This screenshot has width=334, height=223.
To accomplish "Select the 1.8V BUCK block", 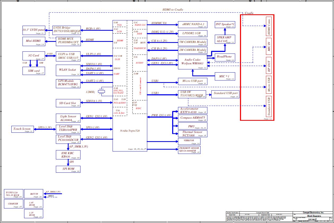I will (x=33, y=204).
